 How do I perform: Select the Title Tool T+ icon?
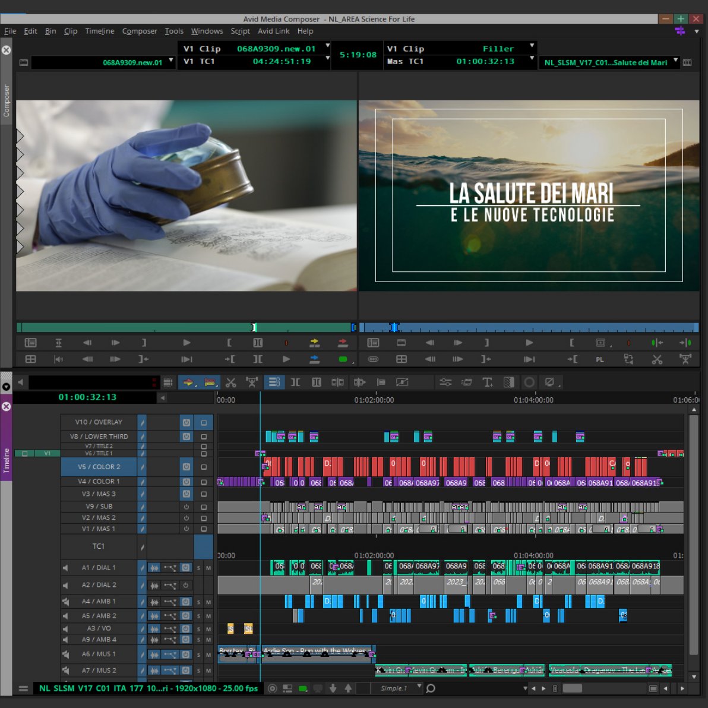pos(487,382)
